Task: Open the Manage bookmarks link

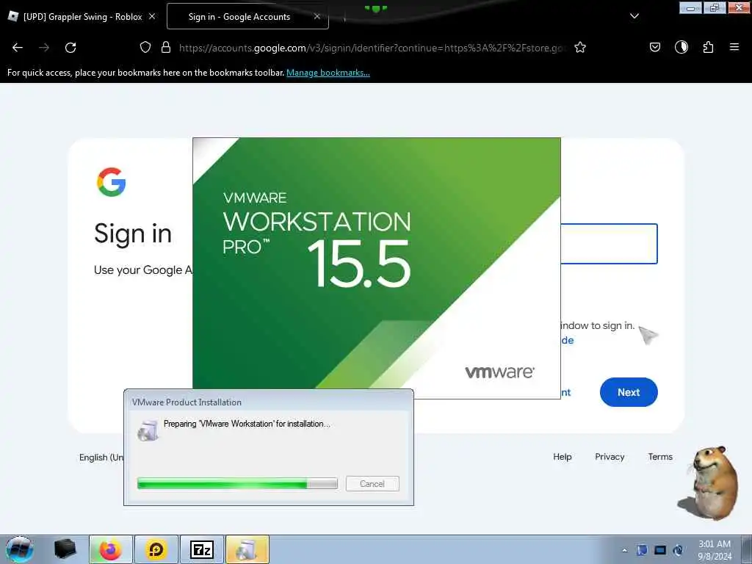Action: pyautogui.click(x=328, y=73)
